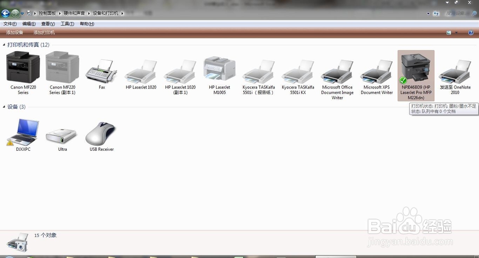Open the recent pages dropdown arrow
The height and width of the screenshot is (258, 479).
23,14
